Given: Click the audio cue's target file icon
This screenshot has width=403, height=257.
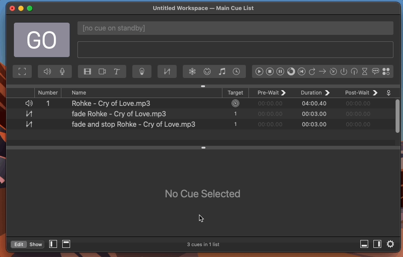Looking at the screenshot, I should [235, 103].
